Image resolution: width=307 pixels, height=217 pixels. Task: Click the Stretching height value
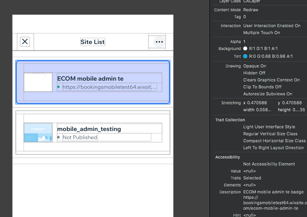point(291,110)
